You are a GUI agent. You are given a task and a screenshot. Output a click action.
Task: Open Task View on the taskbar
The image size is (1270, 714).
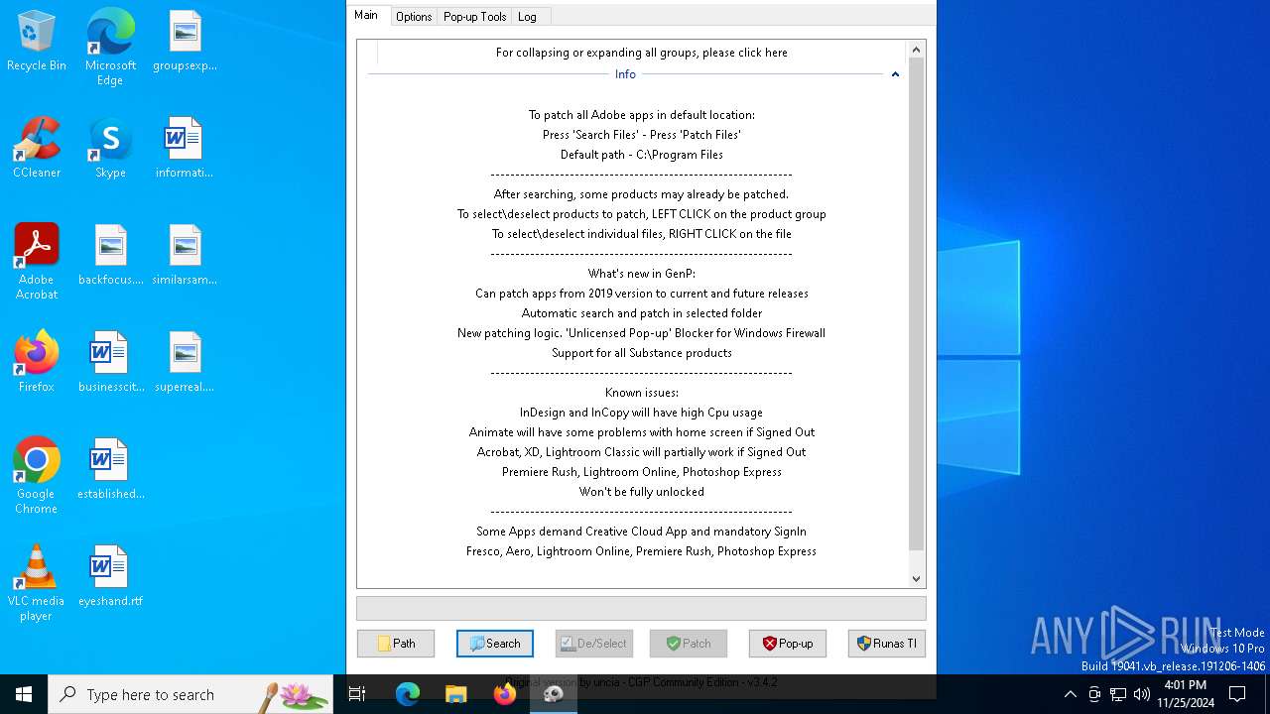(357, 694)
